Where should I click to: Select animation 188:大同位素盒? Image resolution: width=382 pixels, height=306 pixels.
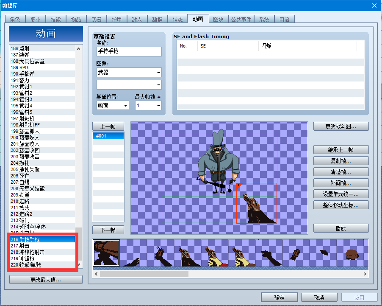42,61
